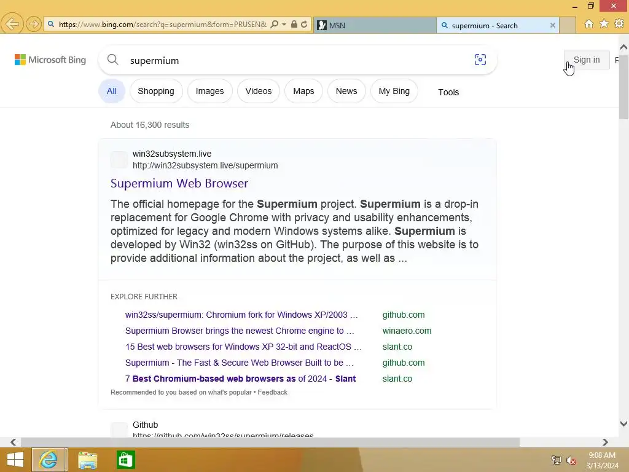Click in the Bing search box containing supermium
Screen dimensions: 629x472
click(x=297, y=60)
